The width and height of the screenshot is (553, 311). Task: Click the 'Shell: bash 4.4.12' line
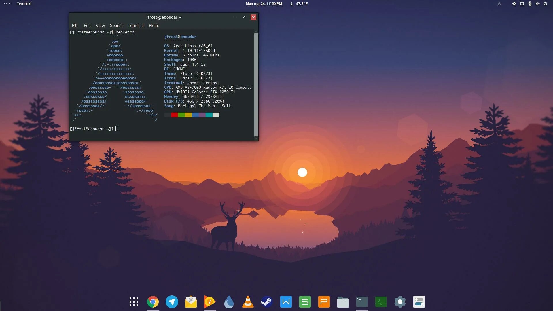pos(185,64)
